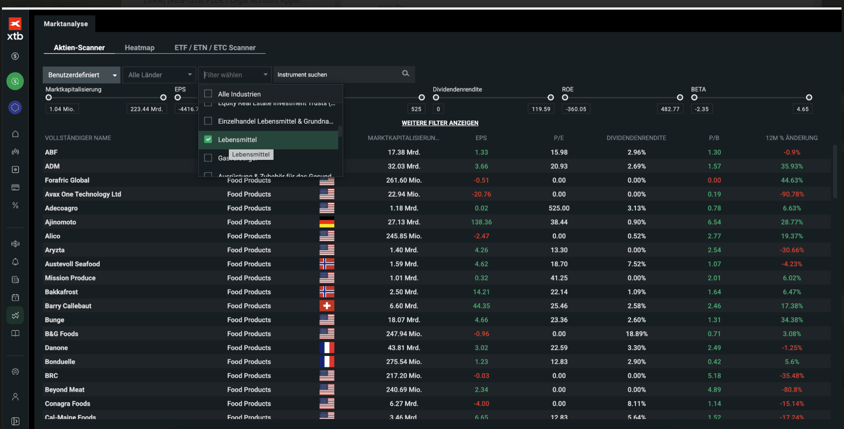Image resolution: width=844 pixels, height=429 pixels.
Task: Sort by the P/E column header
Action: pyautogui.click(x=559, y=138)
